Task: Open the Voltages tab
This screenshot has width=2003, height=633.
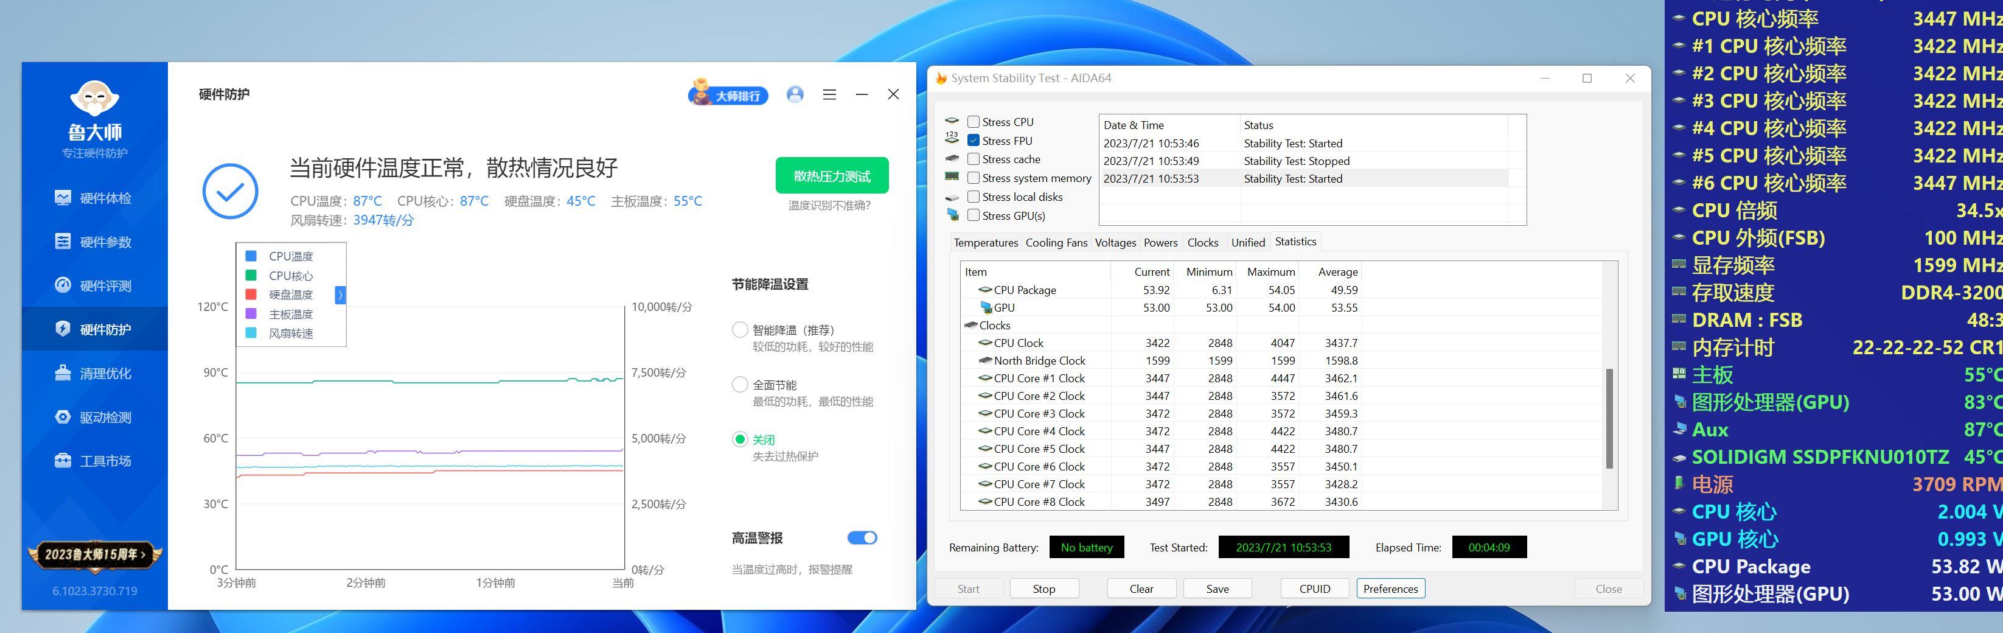Action: tap(1115, 243)
